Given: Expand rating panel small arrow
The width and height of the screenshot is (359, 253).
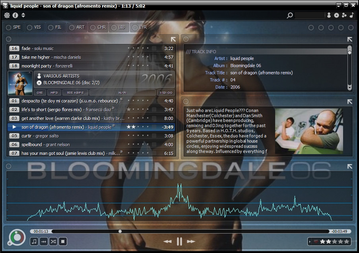Looking at the screenshot, I should tap(310, 241).
